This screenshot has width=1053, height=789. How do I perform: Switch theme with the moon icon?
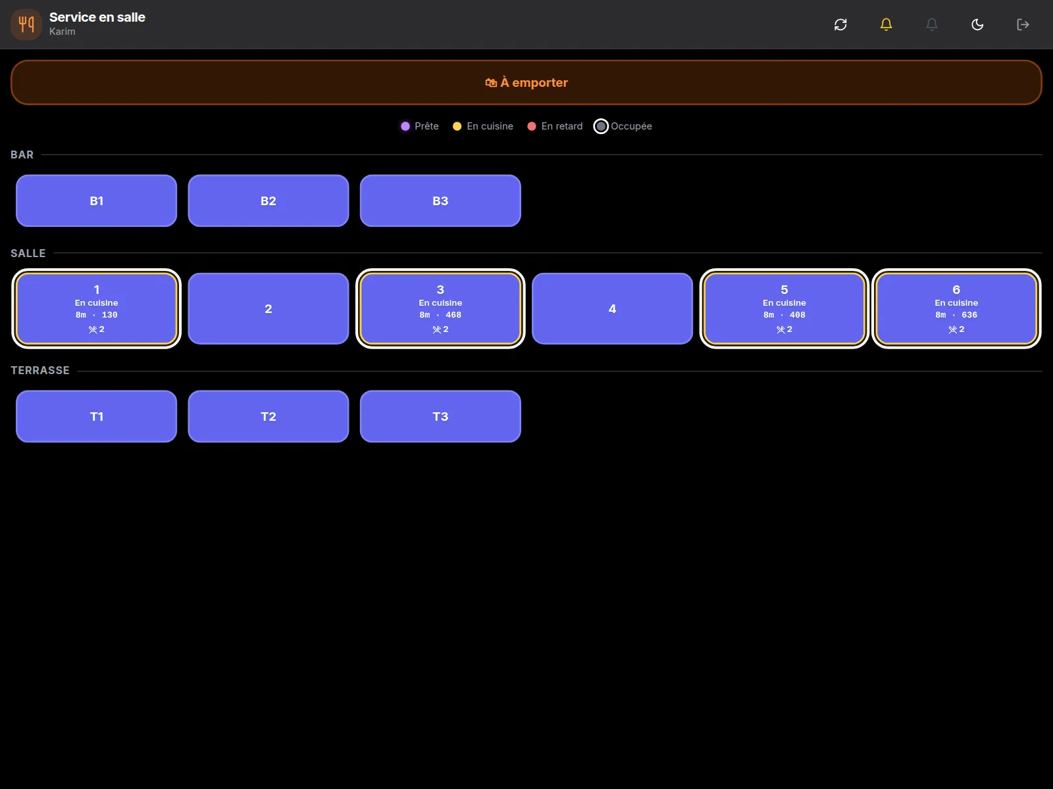[977, 24]
